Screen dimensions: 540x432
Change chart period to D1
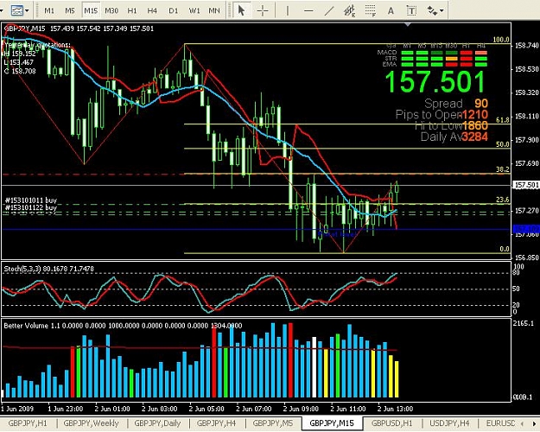[173, 10]
